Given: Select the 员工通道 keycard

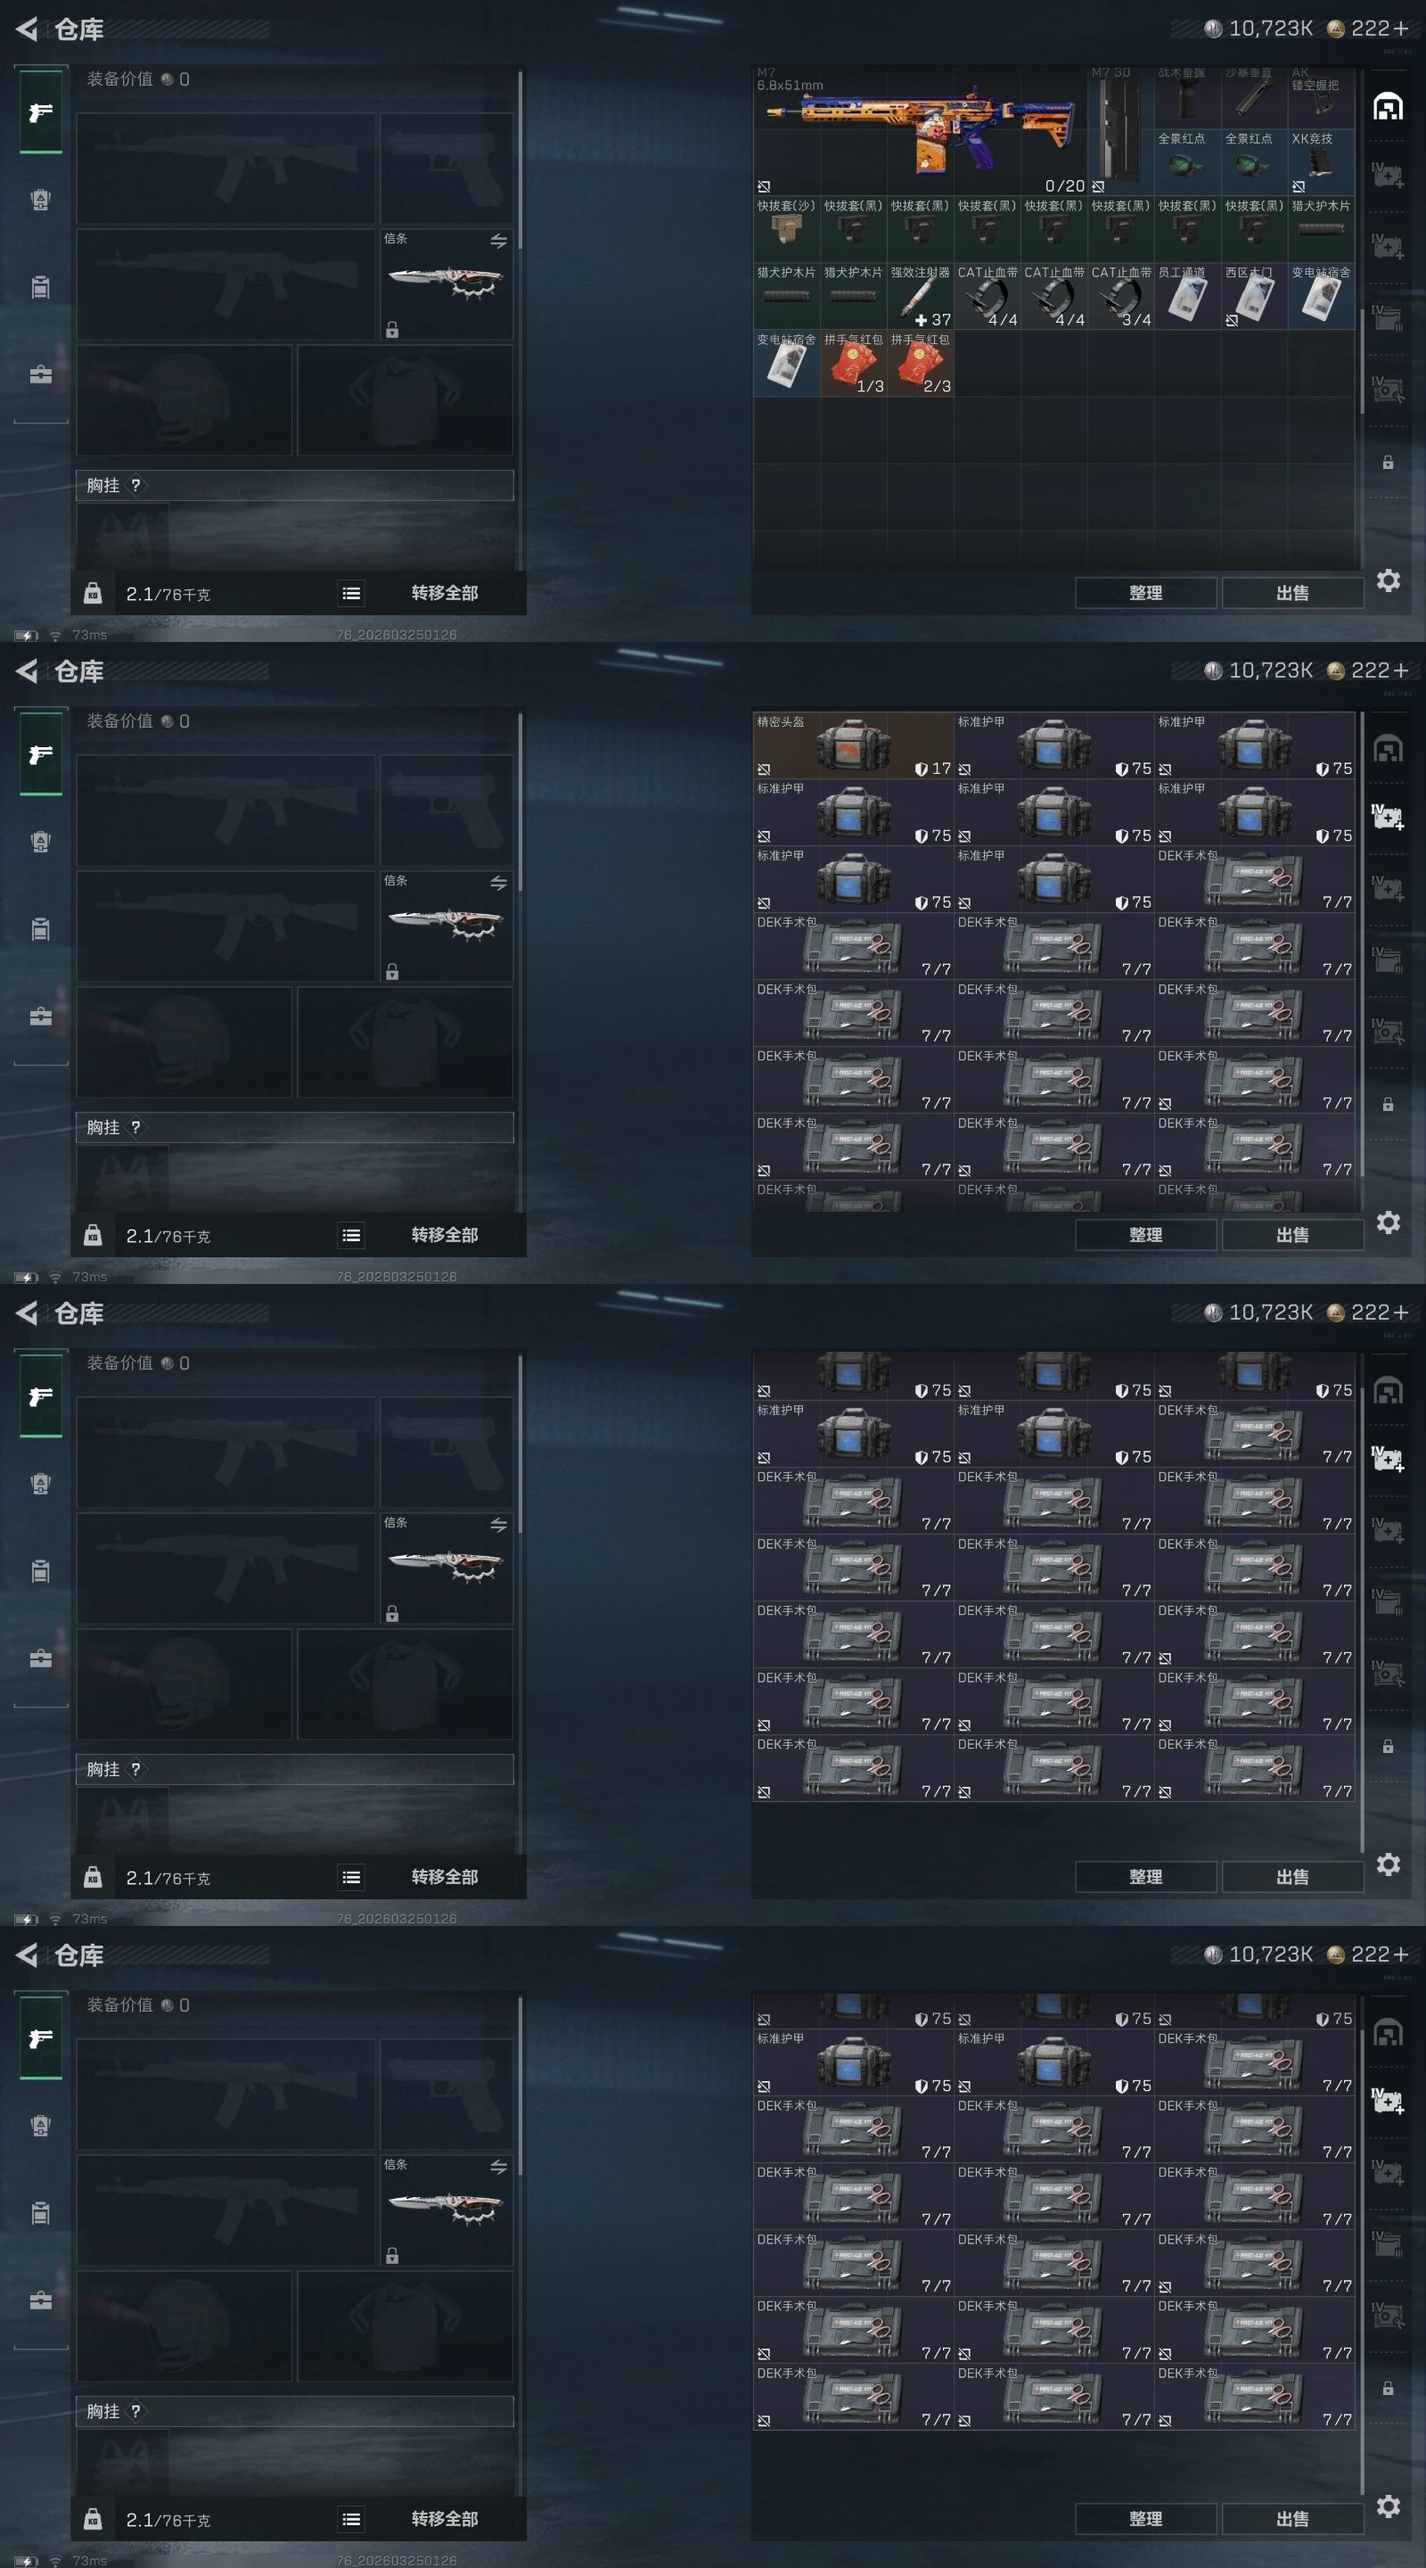Looking at the screenshot, I should [1188, 296].
